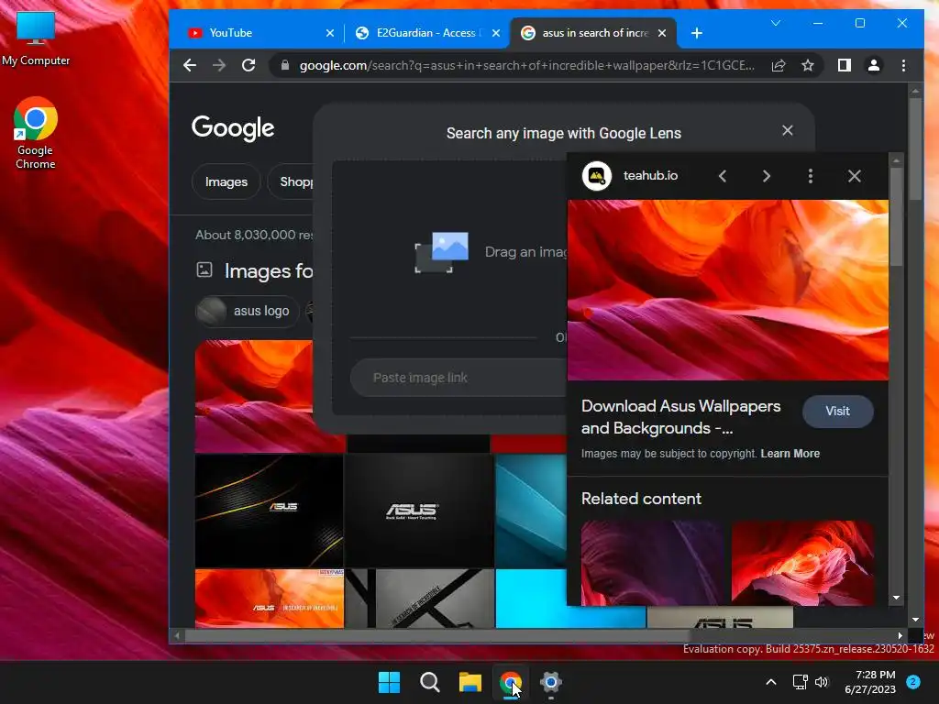939x704 pixels.
Task: Open the Learn More copyright link
Action: pos(790,454)
